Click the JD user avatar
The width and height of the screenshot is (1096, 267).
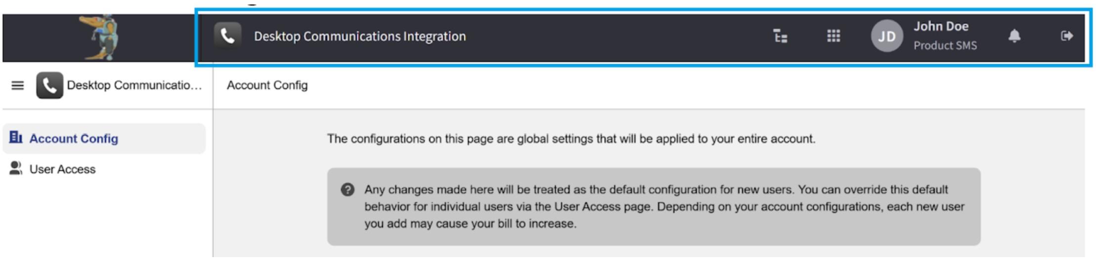point(886,36)
